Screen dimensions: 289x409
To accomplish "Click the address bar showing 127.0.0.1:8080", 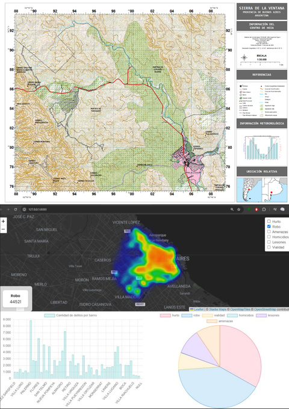I will coord(125,209).
